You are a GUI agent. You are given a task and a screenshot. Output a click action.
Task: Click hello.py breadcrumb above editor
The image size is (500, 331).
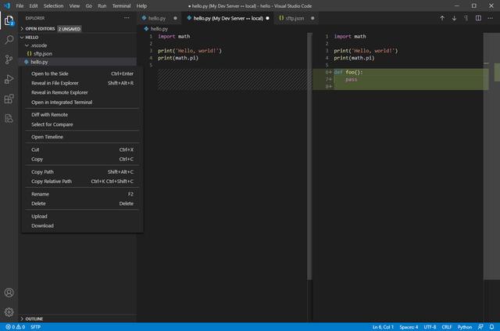click(159, 29)
